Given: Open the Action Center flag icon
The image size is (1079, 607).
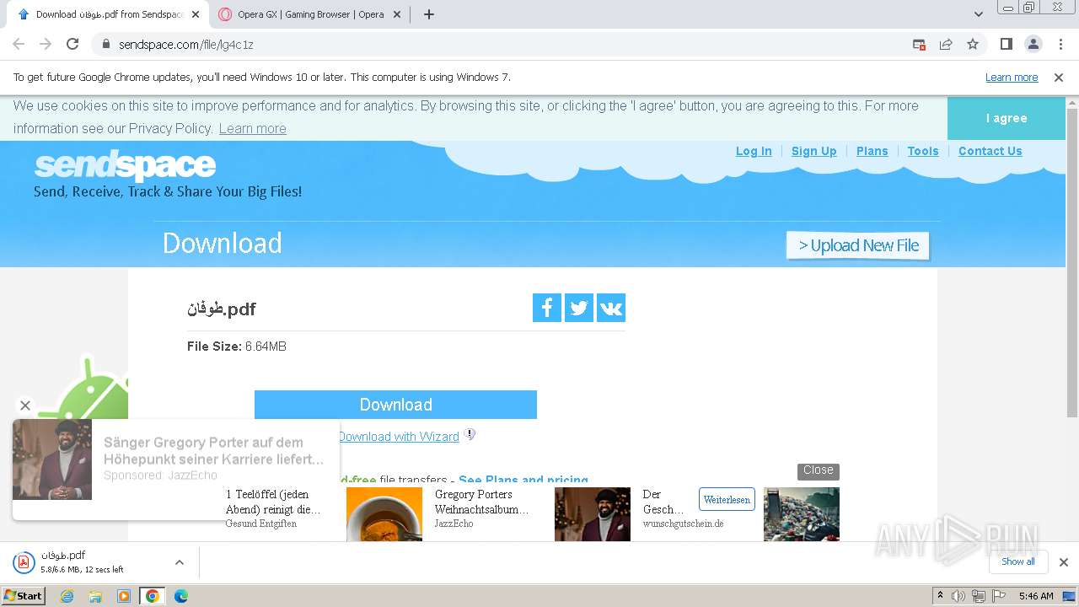Looking at the screenshot, I should click(x=997, y=596).
